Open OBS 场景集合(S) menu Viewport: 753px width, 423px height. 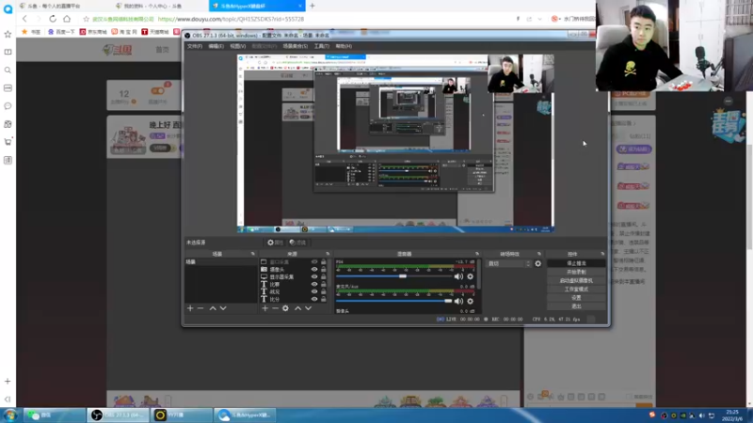point(296,46)
